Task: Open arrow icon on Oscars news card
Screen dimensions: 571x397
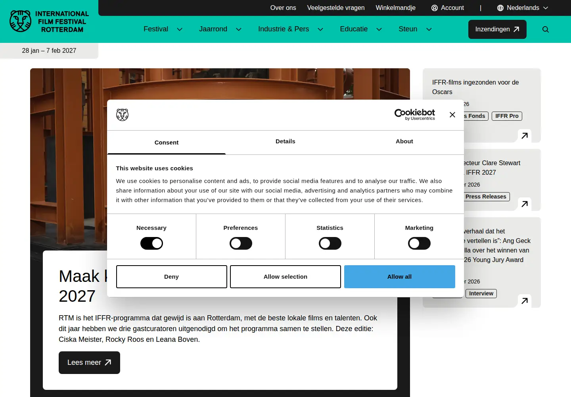Action: 525,136
